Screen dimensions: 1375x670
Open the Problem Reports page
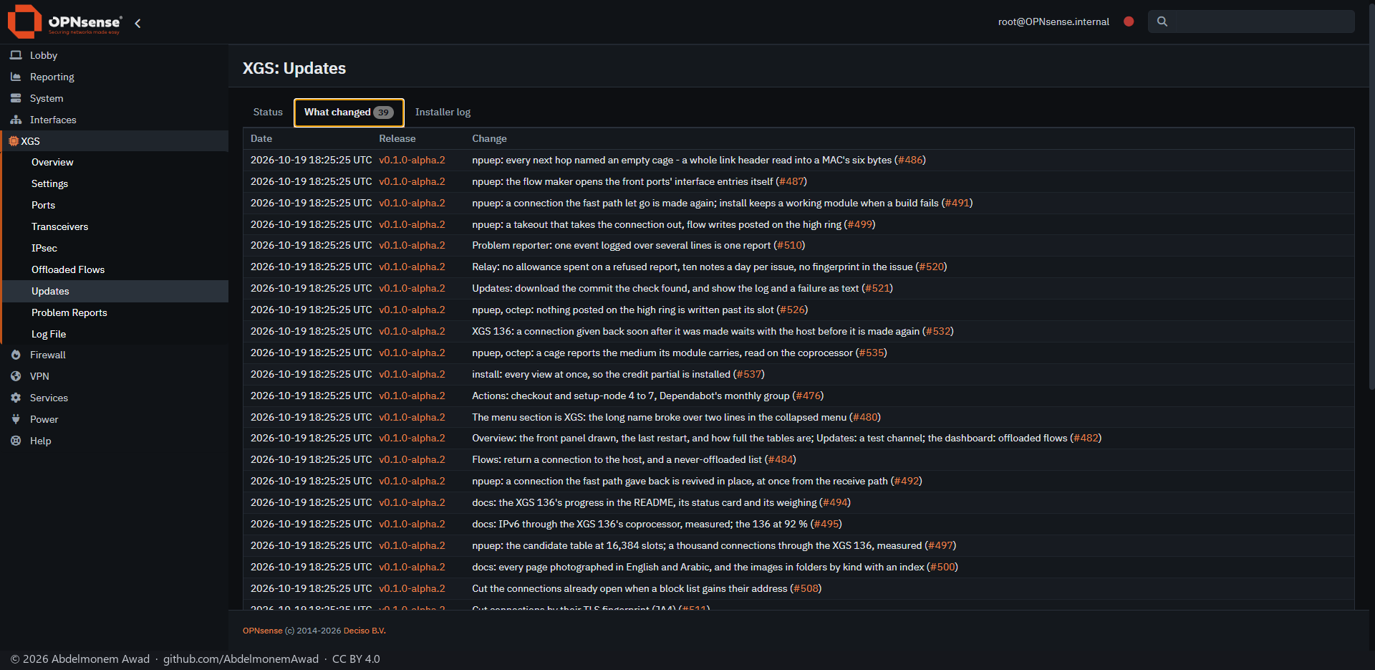click(116, 312)
